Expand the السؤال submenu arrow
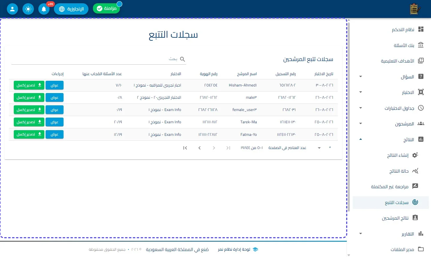Image resolution: width=431 pixels, height=257 pixels. click(361, 77)
